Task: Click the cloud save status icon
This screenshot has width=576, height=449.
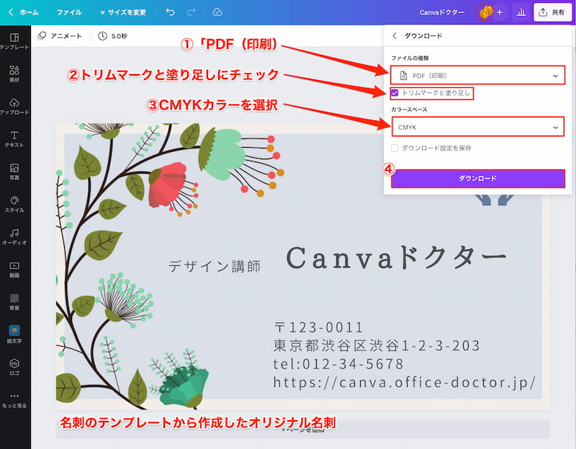Action: (x=218, y=12)
